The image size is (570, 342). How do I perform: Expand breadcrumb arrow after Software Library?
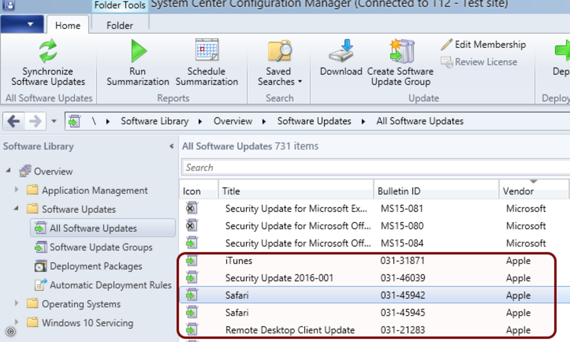pyautogui.click(x=200, y=121)
